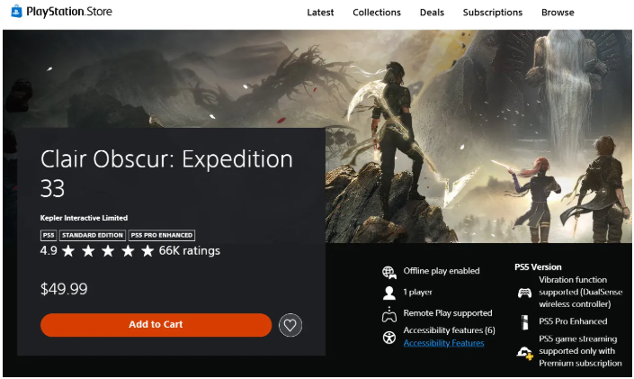634x379 pixels.
Task: Click the five-star rating display
Action: 108,250
